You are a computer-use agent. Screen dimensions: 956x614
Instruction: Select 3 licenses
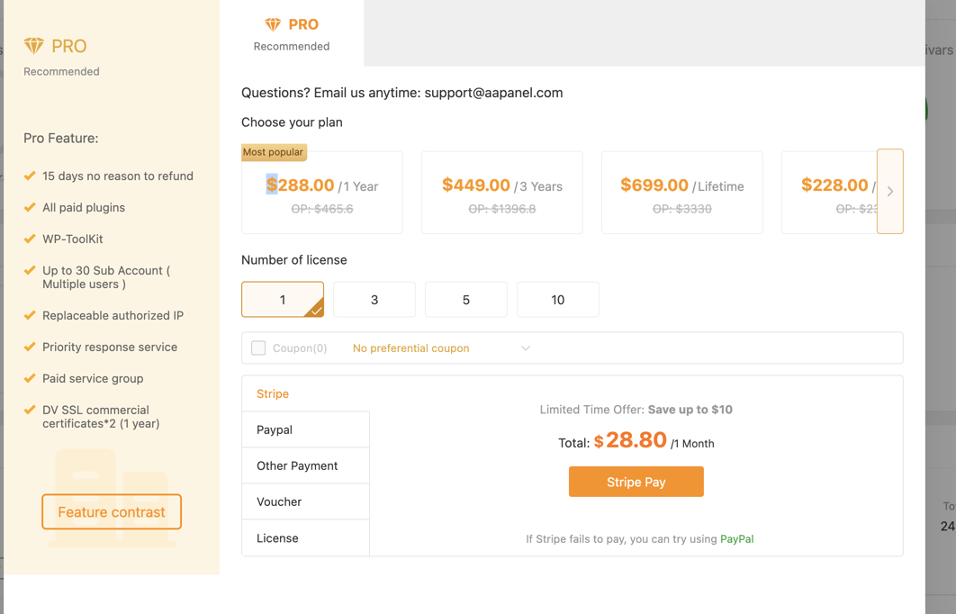pyautogui.click(x=374, y=299)
